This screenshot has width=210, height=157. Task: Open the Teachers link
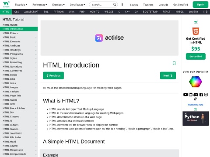click(x=148, y=5)
